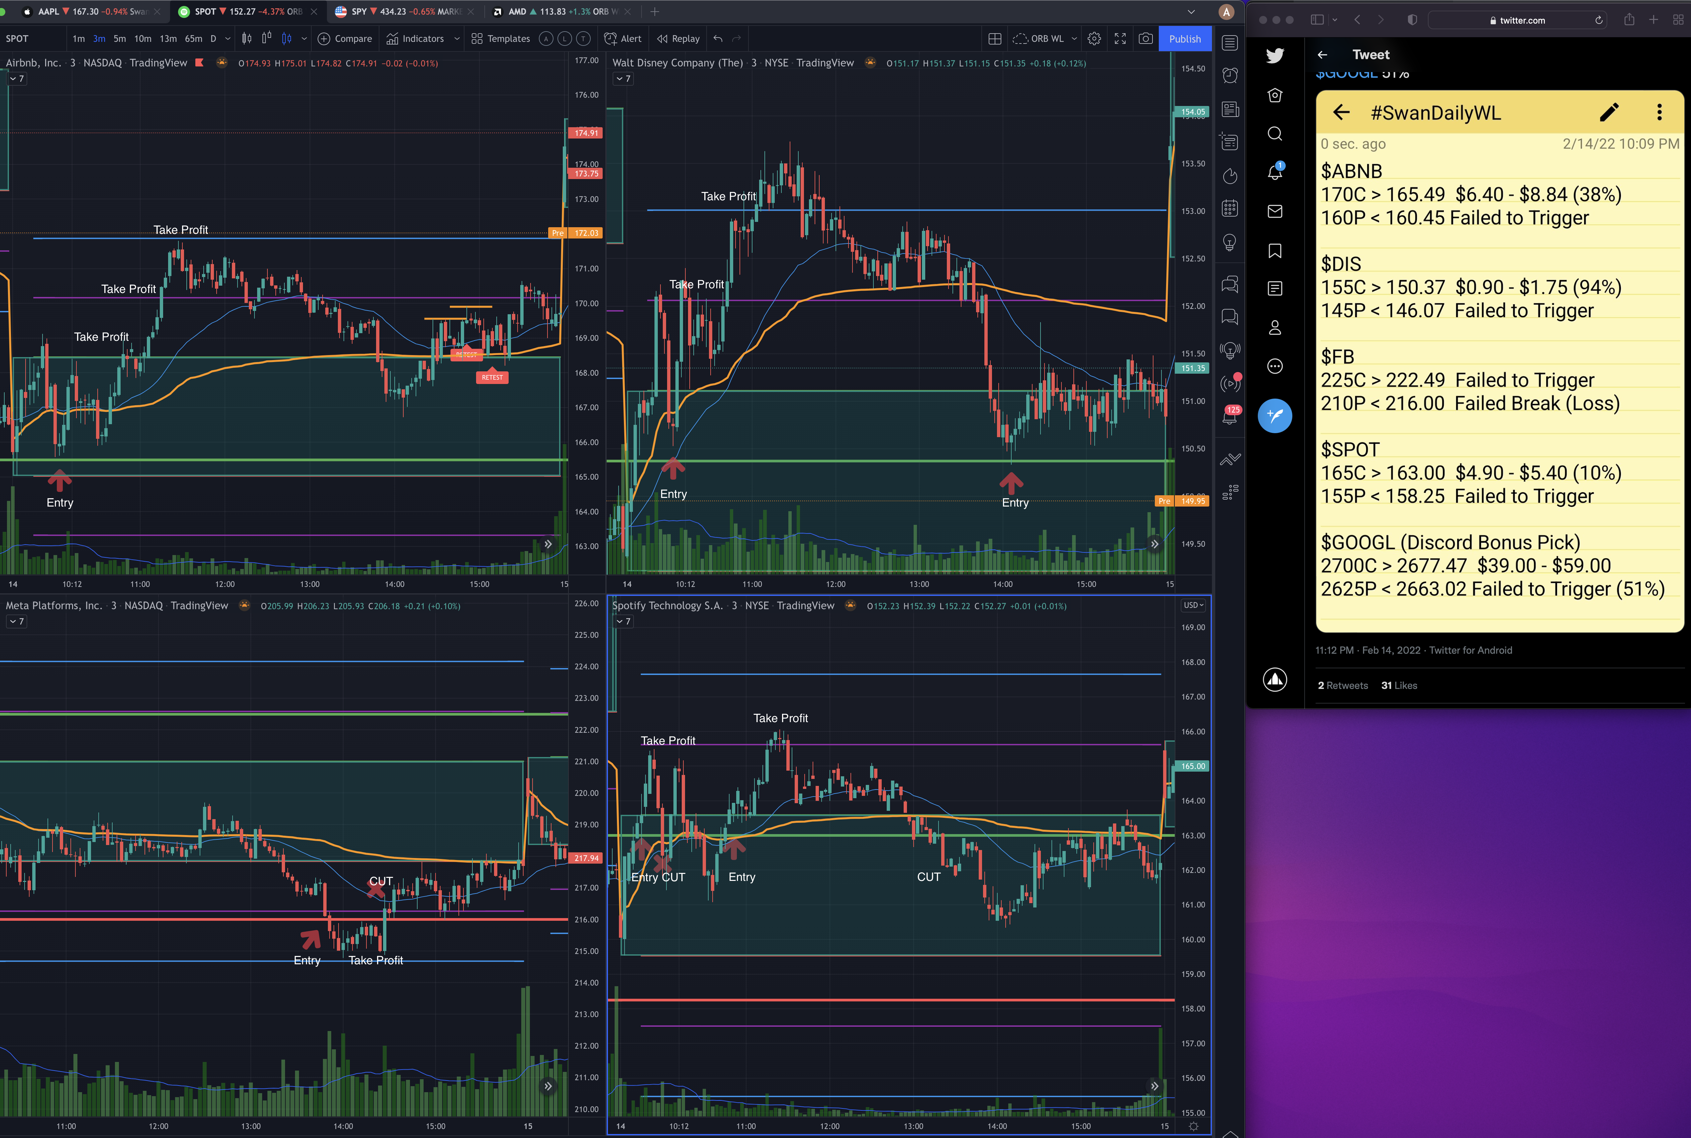Open the hotlists flame icon
Viewport: 1691px width, 1138px height.
pyautogui.click(x=1230, y=176)
